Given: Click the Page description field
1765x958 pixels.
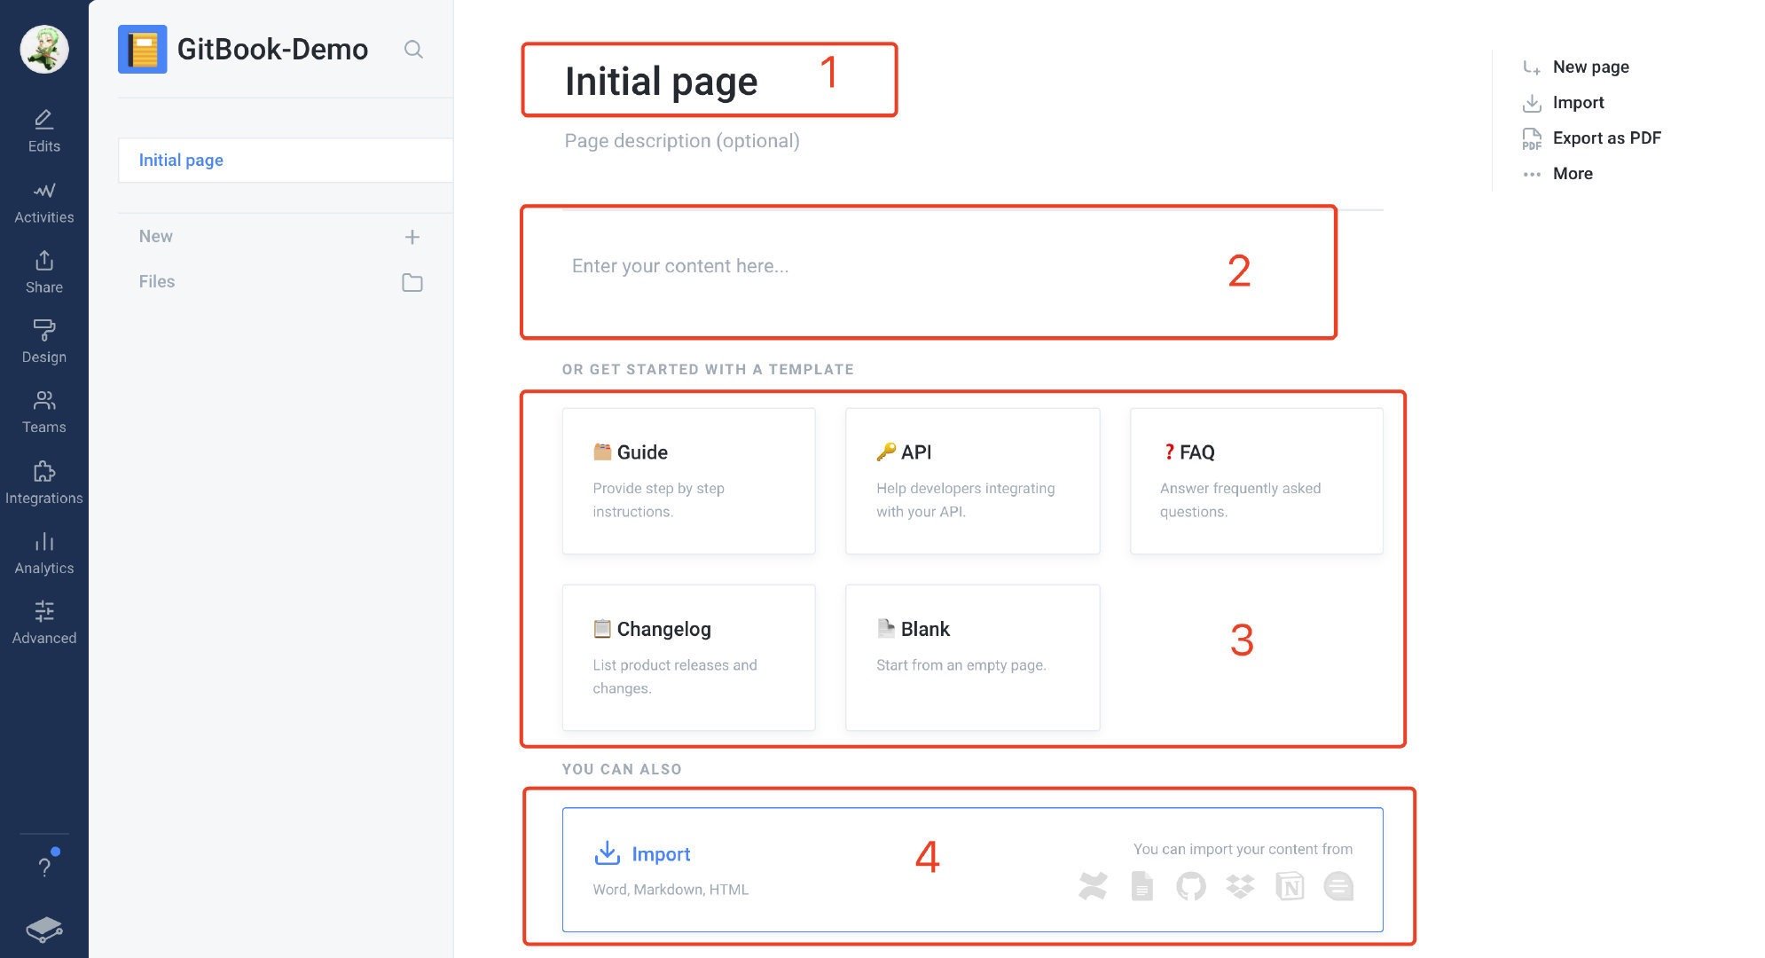Looking at the screenshot, I should (681, 141).
